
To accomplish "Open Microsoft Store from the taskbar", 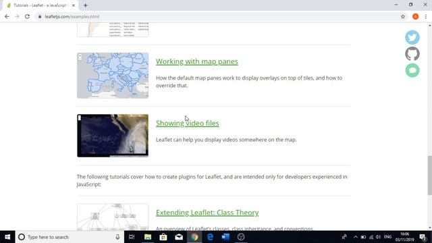I will point(163,237).
